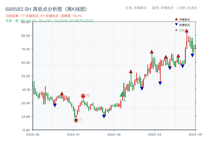Click the green 入场 label
The height and width of the screenshot is (162, 217).
point(123,100)
